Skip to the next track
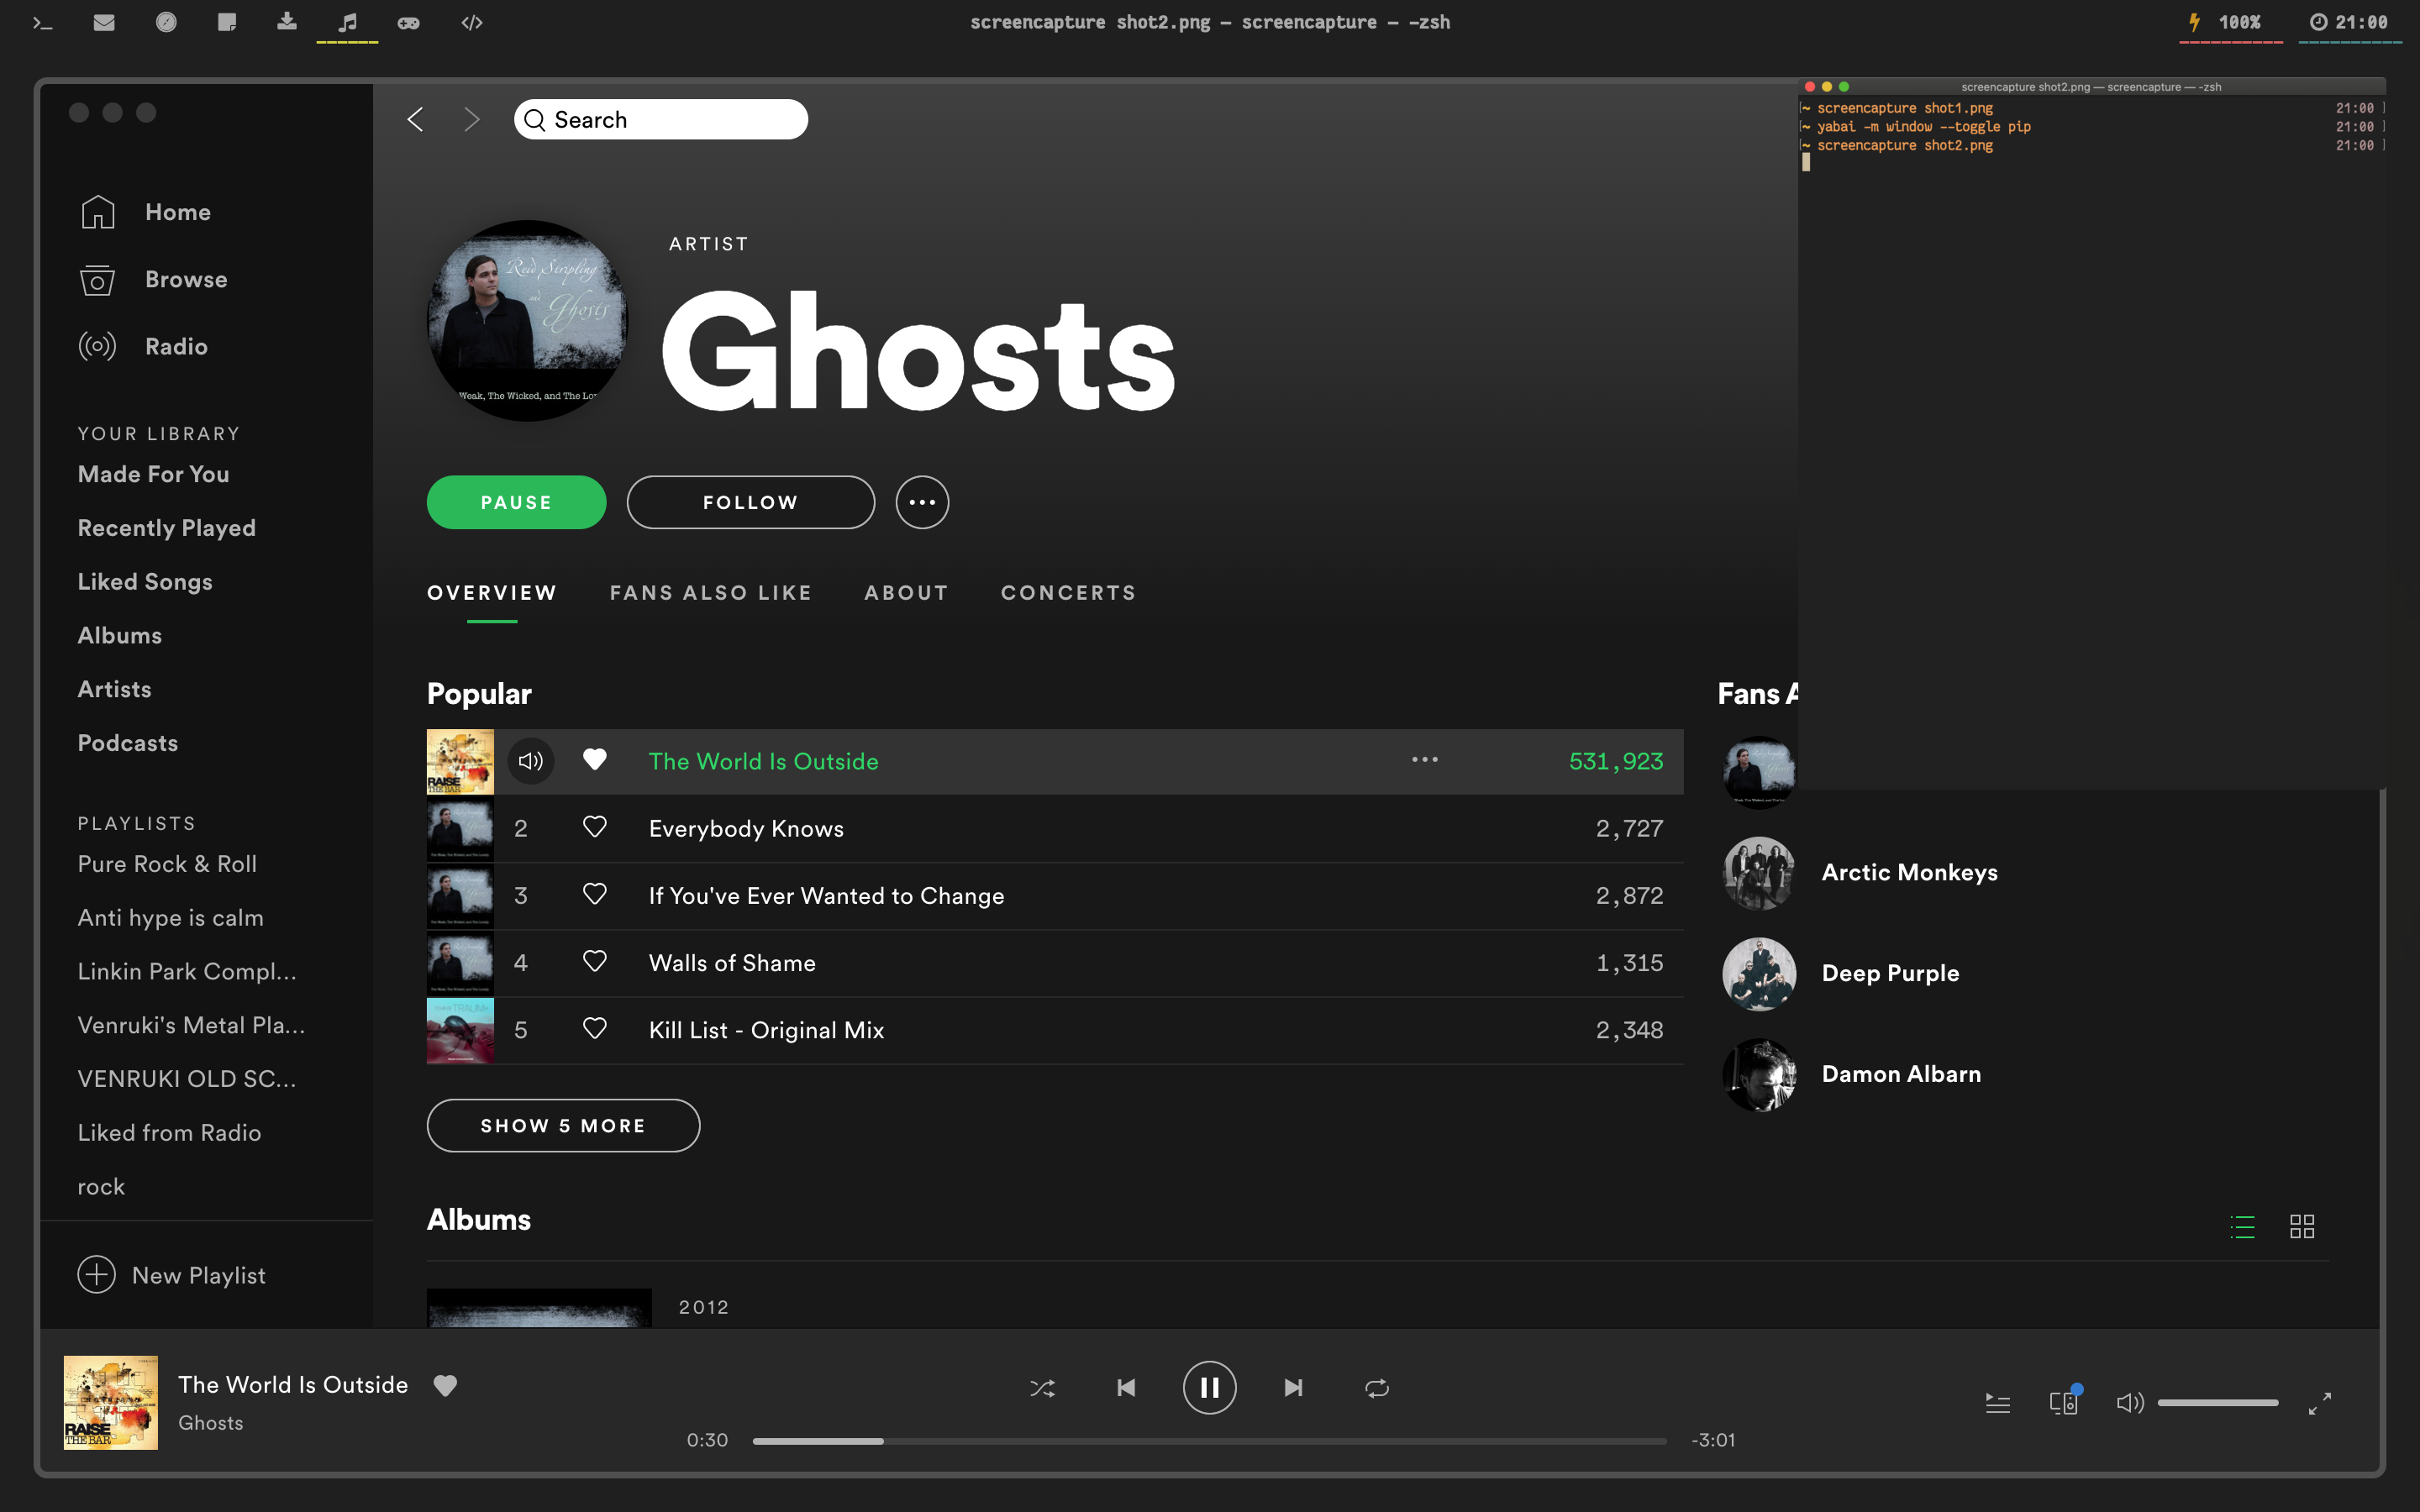 tap(1293, 1388)
